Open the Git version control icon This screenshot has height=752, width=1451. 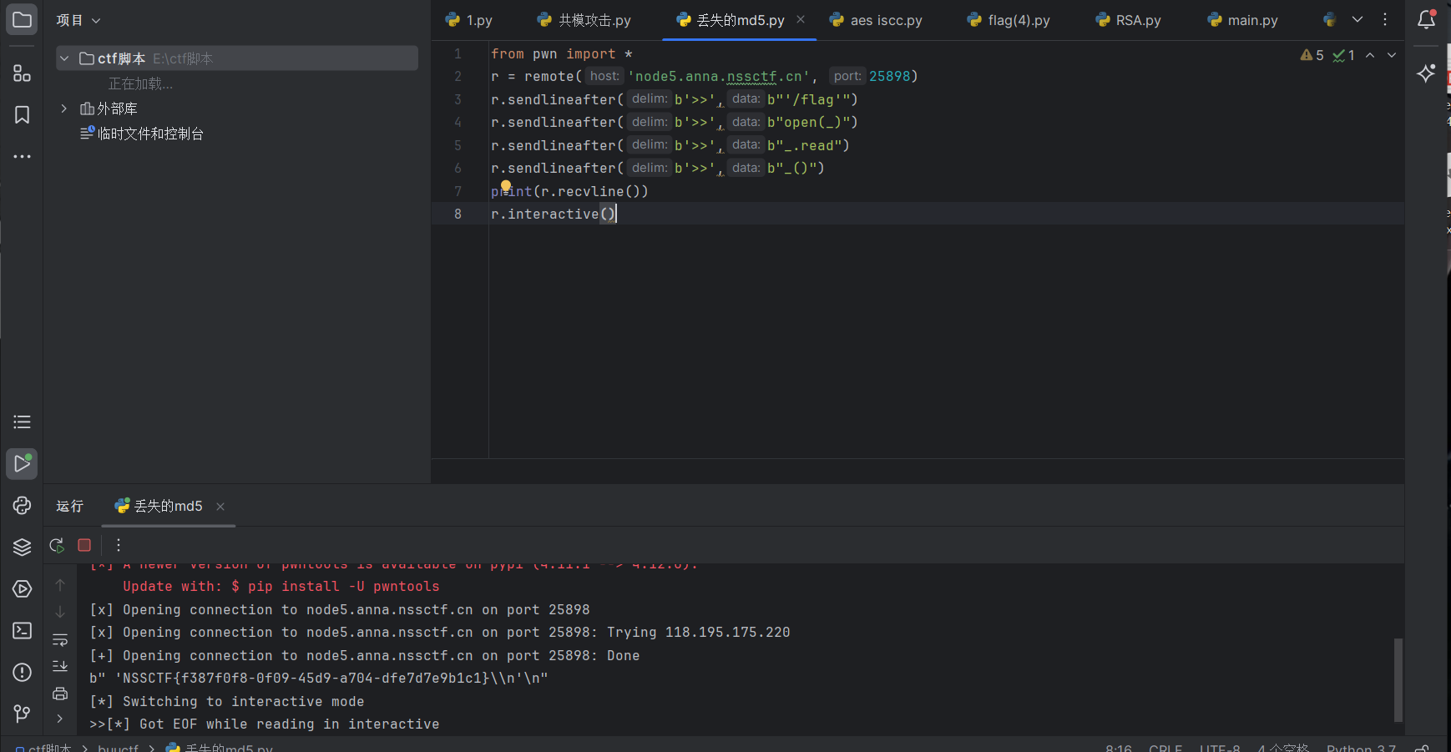click(x=22, y=714)
